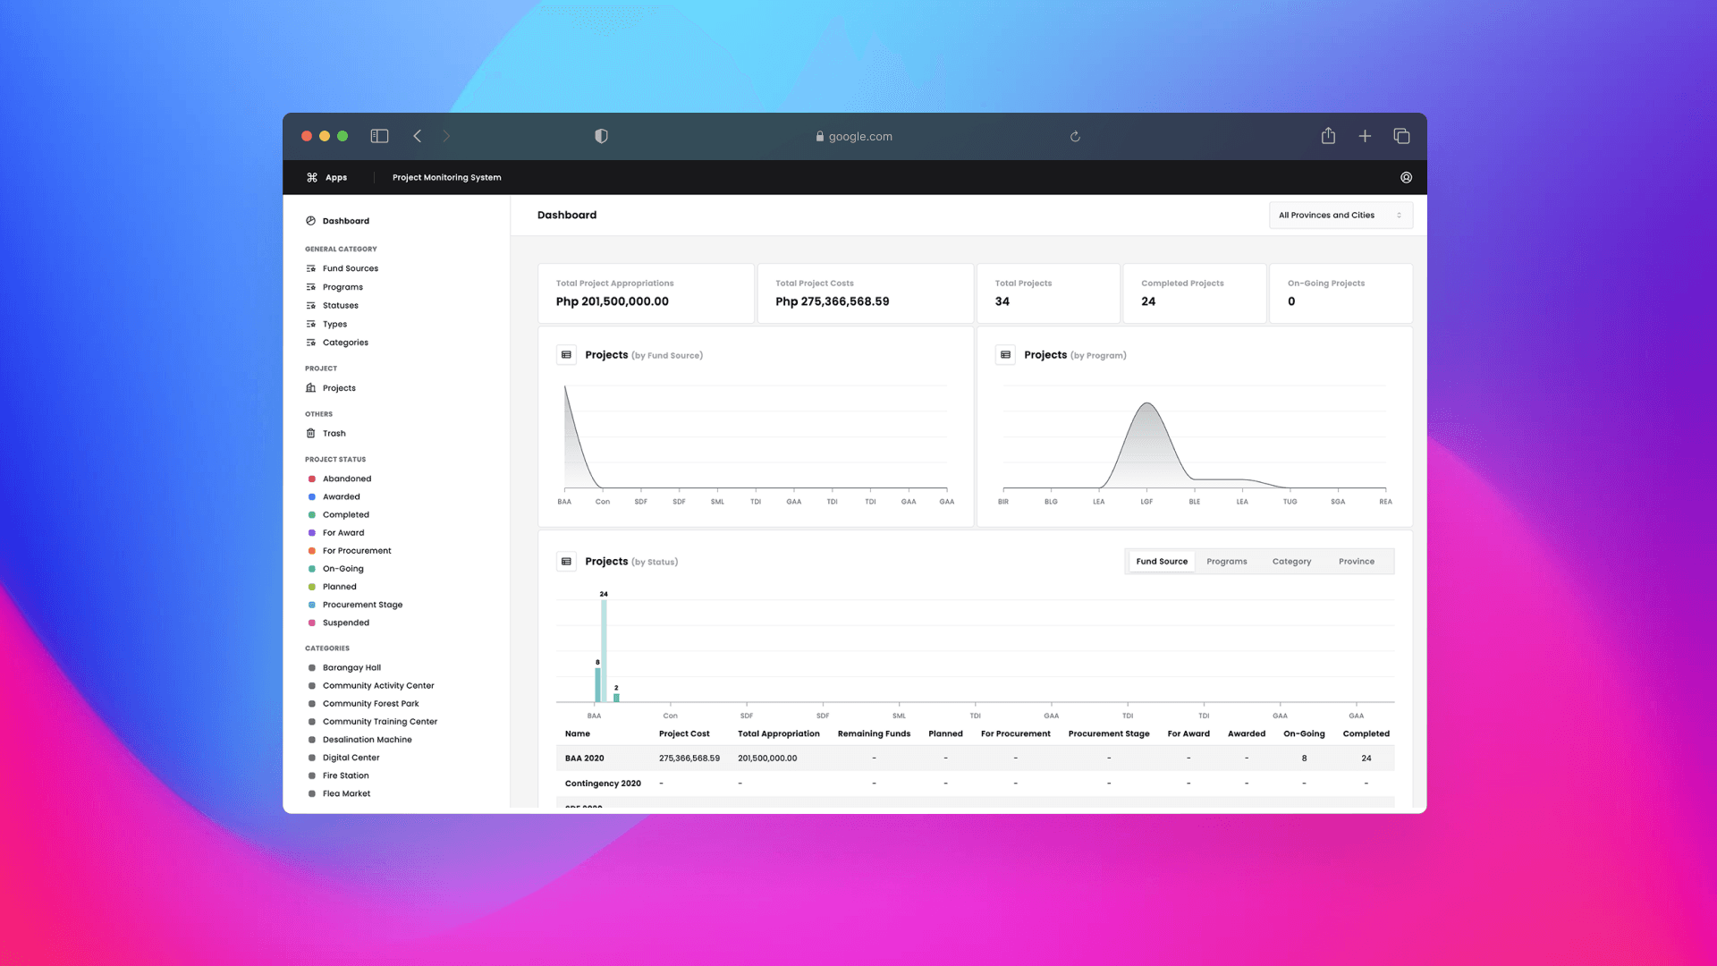Click the Projects by Program table icon
The width and height of the screenshot is (1717, 966).
(x=1005, y=355)
